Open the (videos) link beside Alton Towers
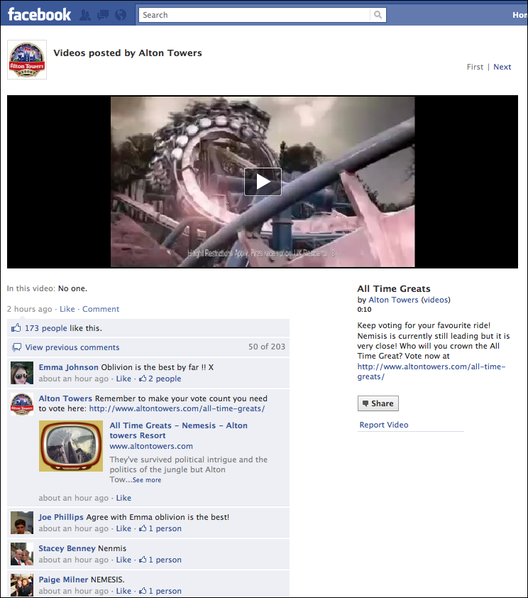The height and width of the screenshot is (598, 528). tap(436, 300)
